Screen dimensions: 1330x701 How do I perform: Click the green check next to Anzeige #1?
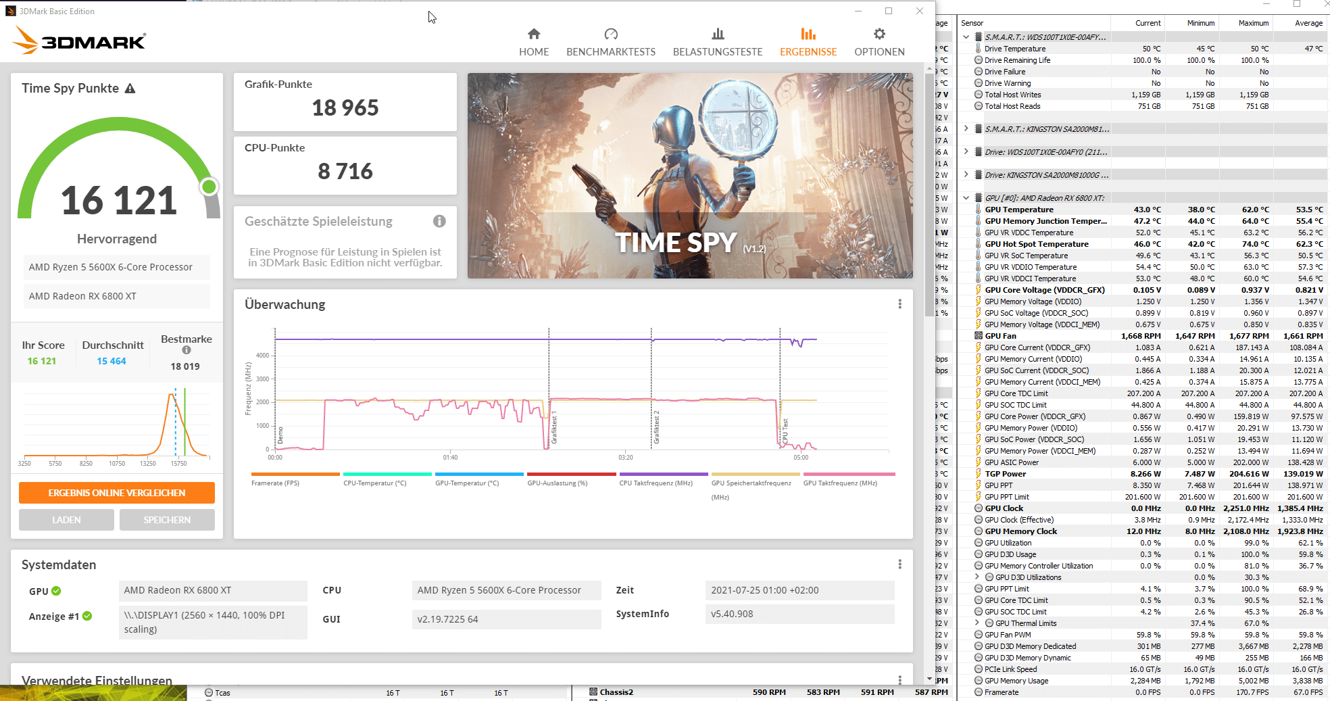click(87, 616)
